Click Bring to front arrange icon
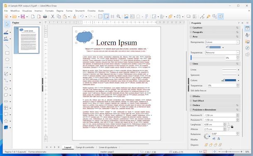This screenshot has height=156, width=253. point(206,145)
